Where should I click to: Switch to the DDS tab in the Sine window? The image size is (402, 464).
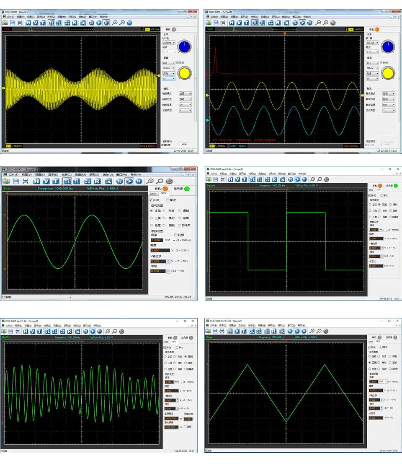(x=163, y=193)
